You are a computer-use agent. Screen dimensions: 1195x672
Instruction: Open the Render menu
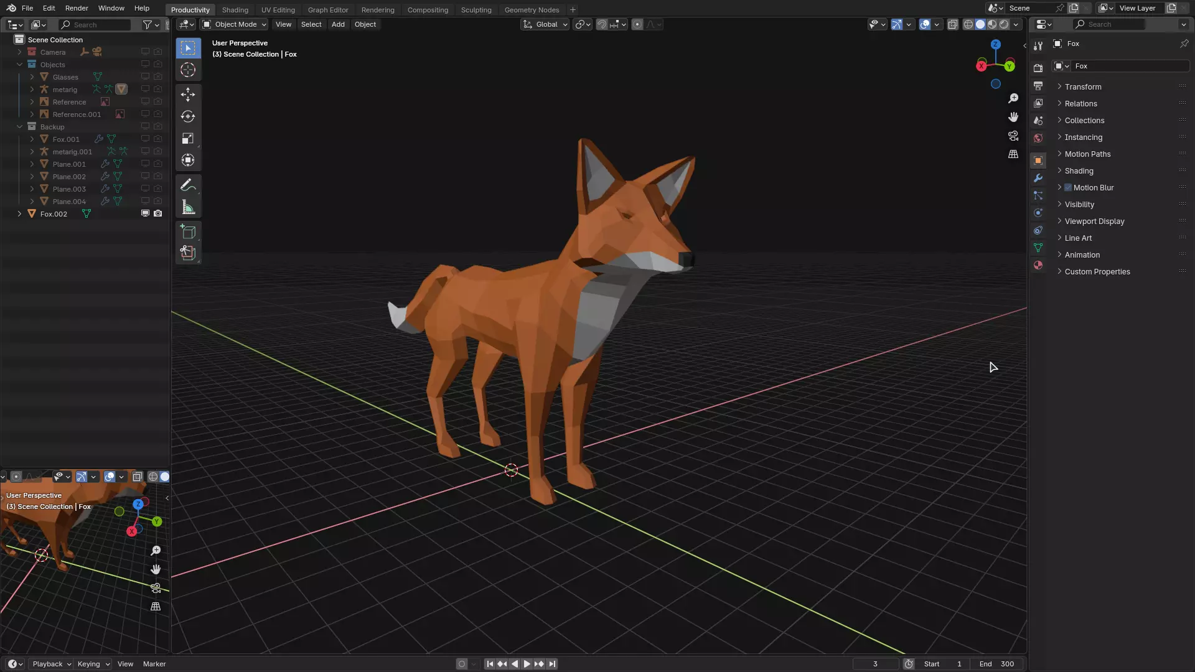[77, 8]
